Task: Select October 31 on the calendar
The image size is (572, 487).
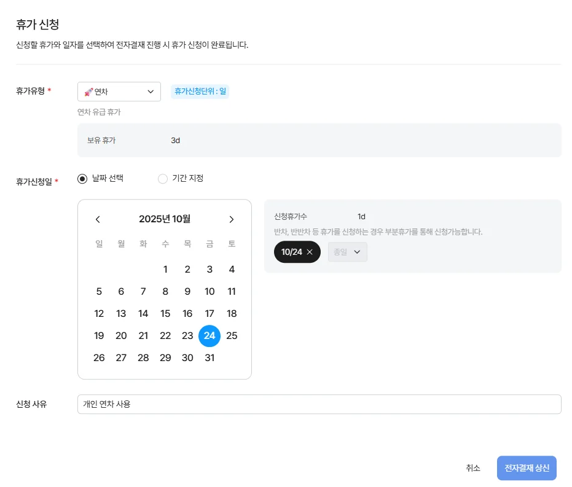Action: (210, 357)
